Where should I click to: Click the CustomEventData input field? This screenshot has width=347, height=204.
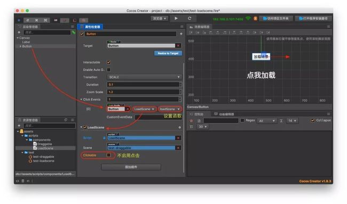[158, 117]
